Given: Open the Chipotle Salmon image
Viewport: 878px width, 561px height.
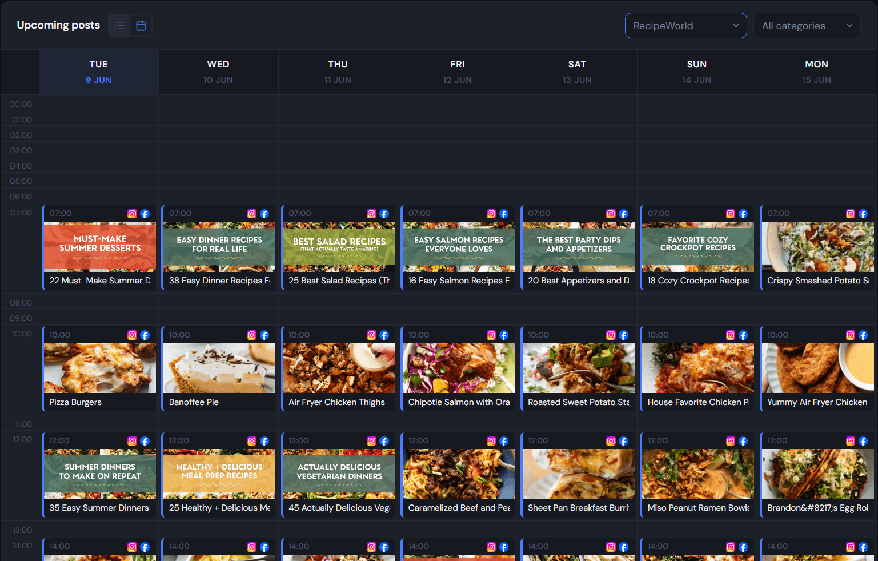Looking at the screenshot, I should coord(459,368).
